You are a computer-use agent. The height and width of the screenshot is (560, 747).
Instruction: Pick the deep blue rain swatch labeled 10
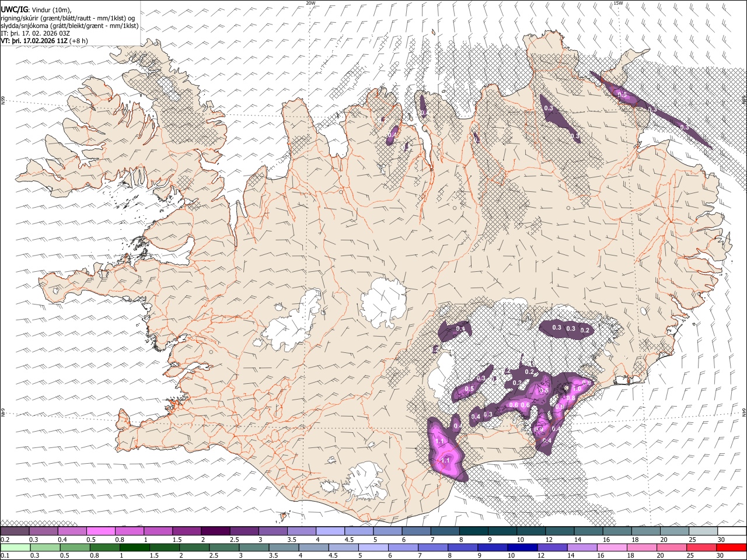pyautogui.click(x=522, y=547)
